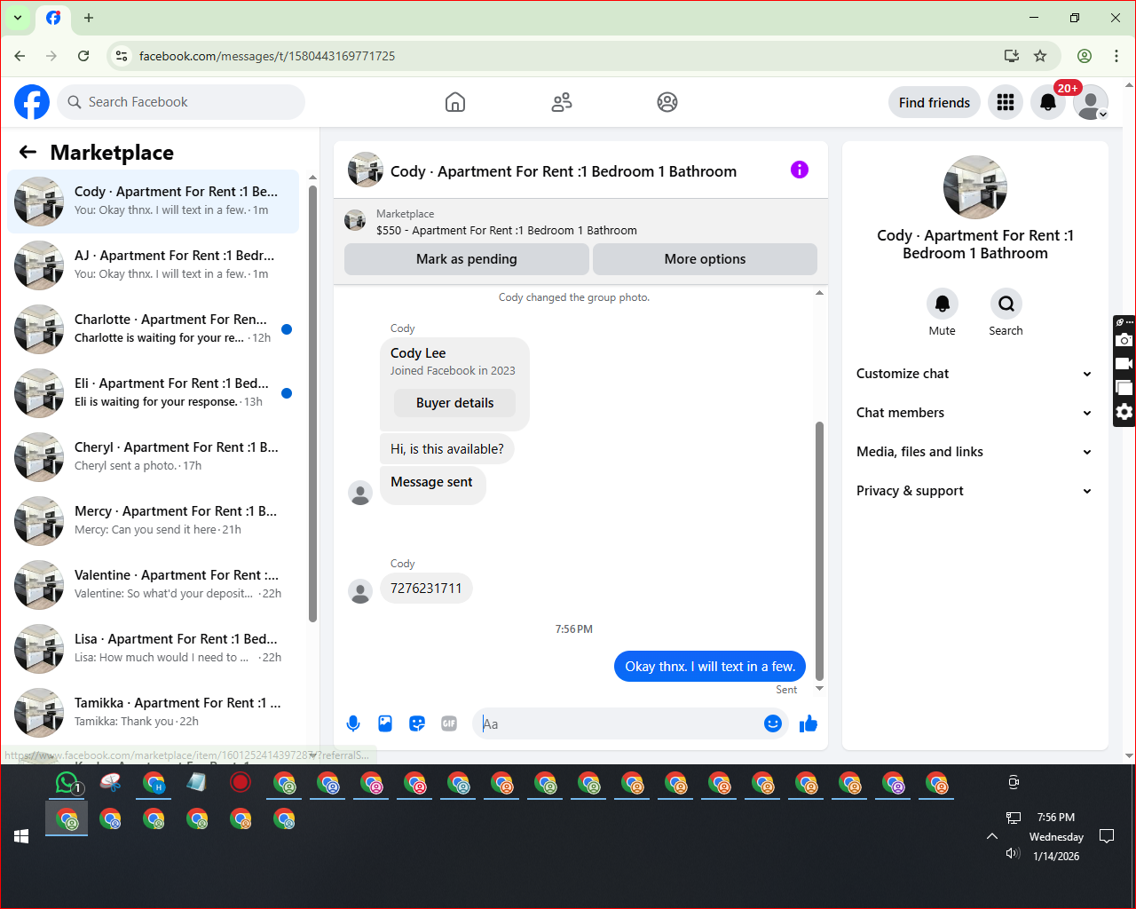Mute the Cody conversation
The image size is (1136, 909).
(x=943, y=304)
